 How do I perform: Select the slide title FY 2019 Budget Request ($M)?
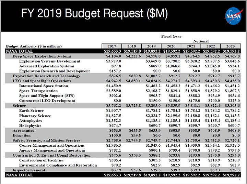coord(94,13)
